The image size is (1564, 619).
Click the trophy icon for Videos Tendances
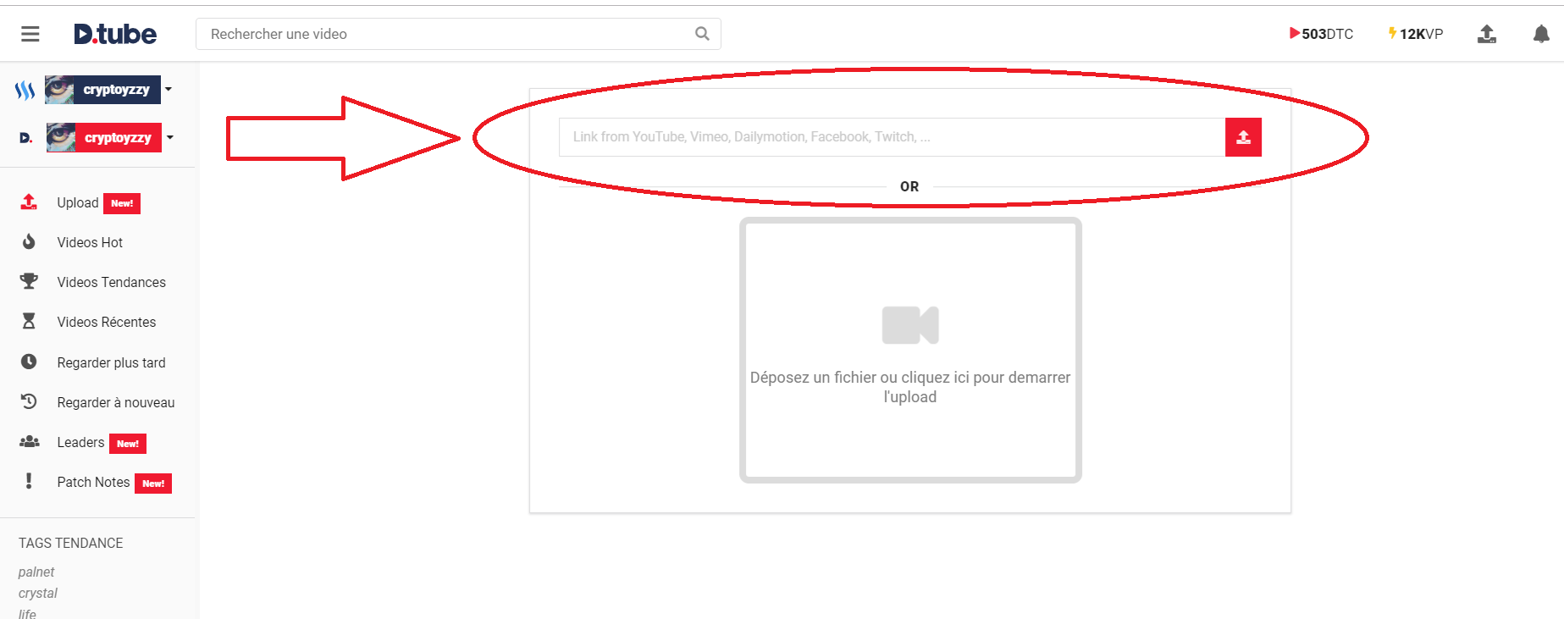(x=29, y=281)
